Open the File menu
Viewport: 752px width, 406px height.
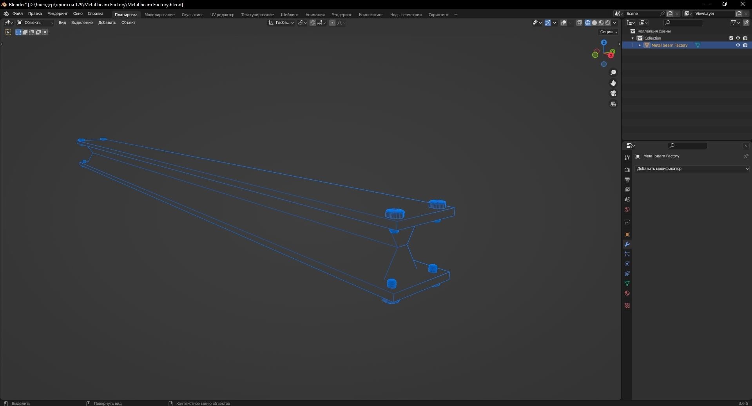(x=18, y=14)
